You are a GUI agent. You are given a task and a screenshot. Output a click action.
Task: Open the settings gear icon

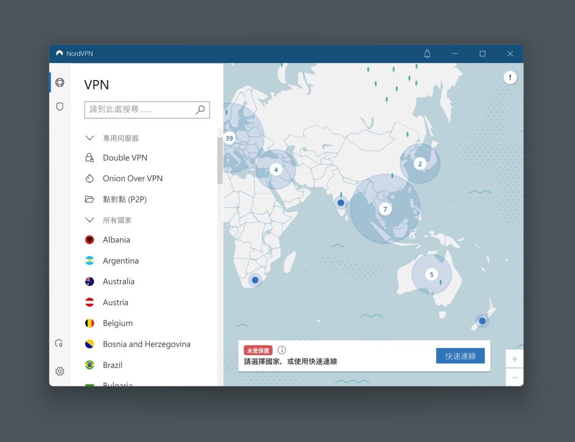[60, 371]
